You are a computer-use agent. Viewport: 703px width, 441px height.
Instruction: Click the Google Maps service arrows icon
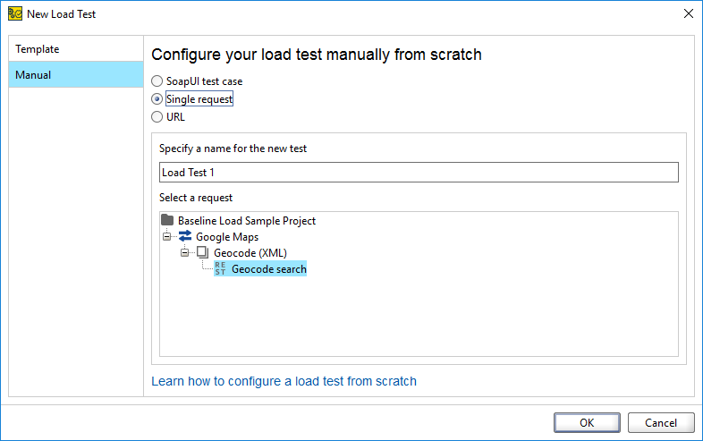coord(185,236)
